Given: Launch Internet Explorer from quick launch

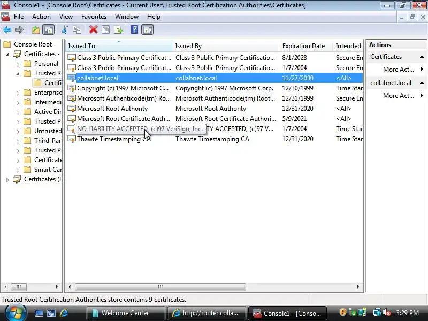Looking at the screenshot, I should tap(64, 313).
